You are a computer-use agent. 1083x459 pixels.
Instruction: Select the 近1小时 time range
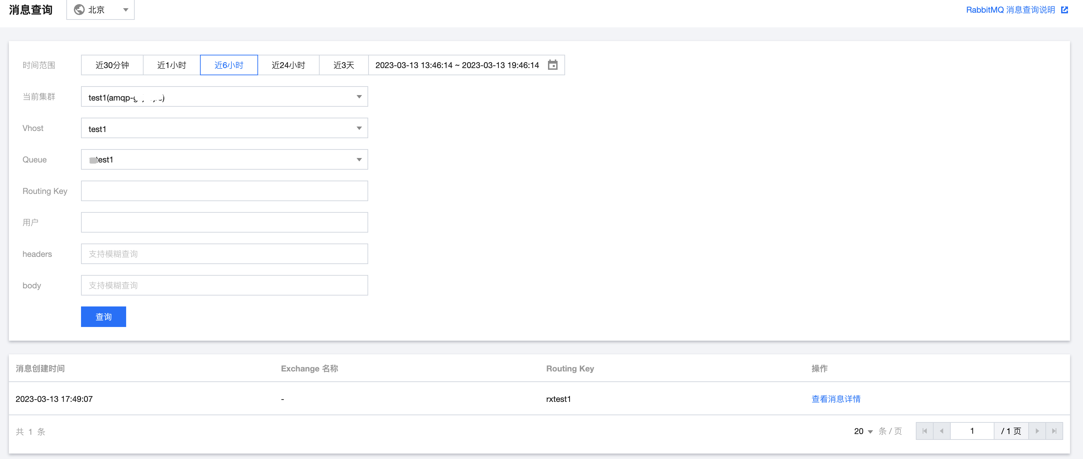[172, 65]
